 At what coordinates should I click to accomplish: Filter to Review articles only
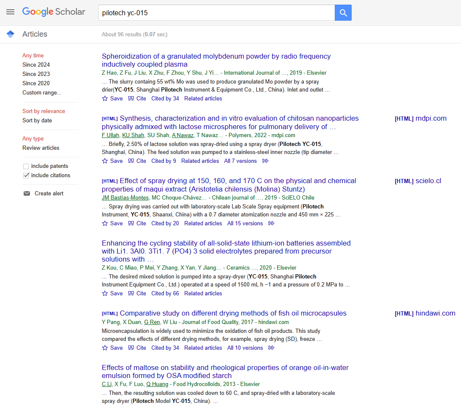click(x=41, y=148)
